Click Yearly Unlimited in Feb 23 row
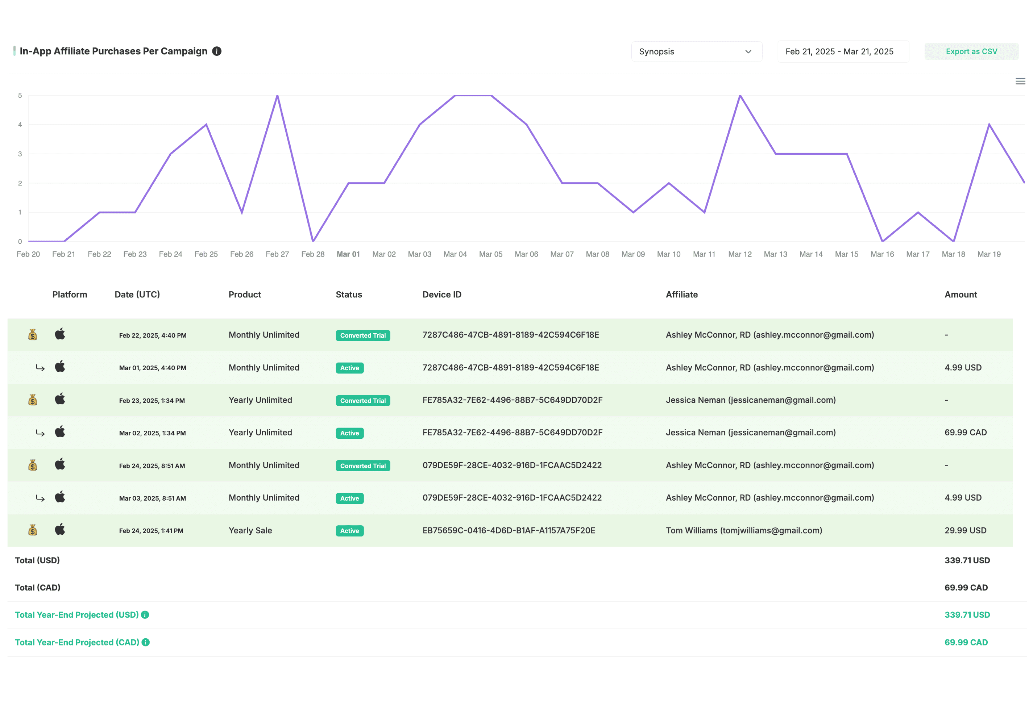The width and height of the screenshot is (1033, 710). coord(260,400)
